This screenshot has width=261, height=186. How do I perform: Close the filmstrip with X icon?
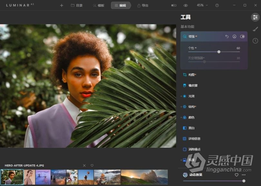click(84, 165)
